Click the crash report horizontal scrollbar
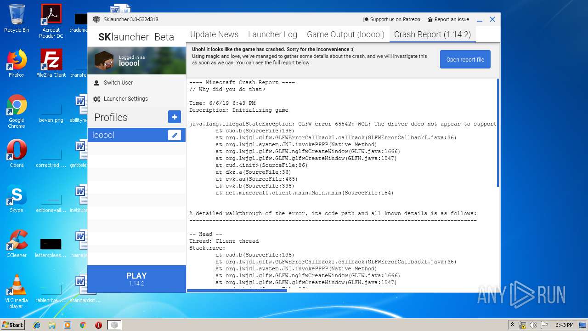The height and width of the screenshot is (331, 588). pyautogui.click(x=237, y=290)
